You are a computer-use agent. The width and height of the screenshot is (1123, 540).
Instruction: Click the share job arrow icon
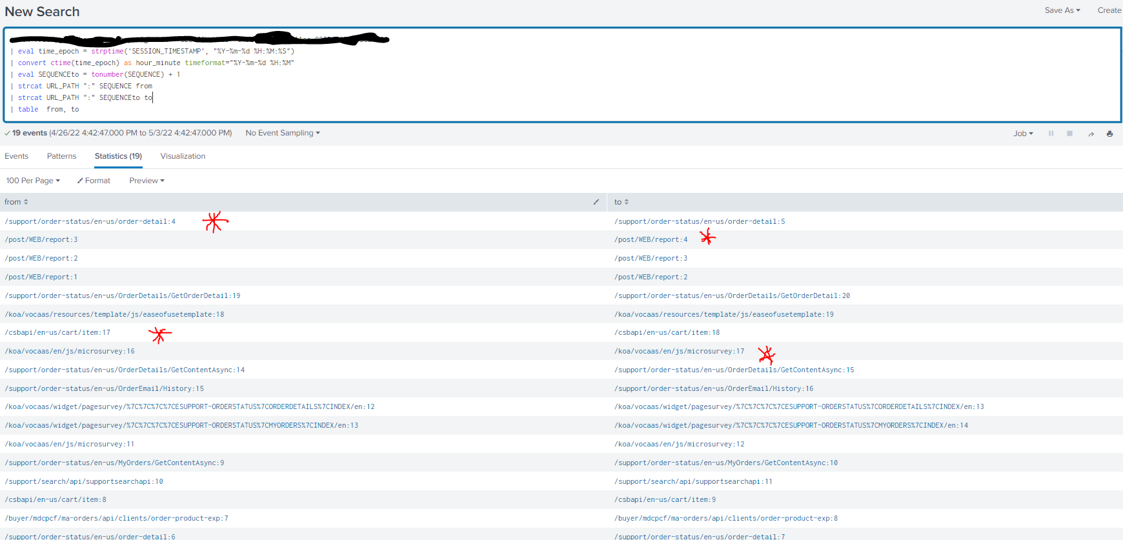tap(1091, 134)
